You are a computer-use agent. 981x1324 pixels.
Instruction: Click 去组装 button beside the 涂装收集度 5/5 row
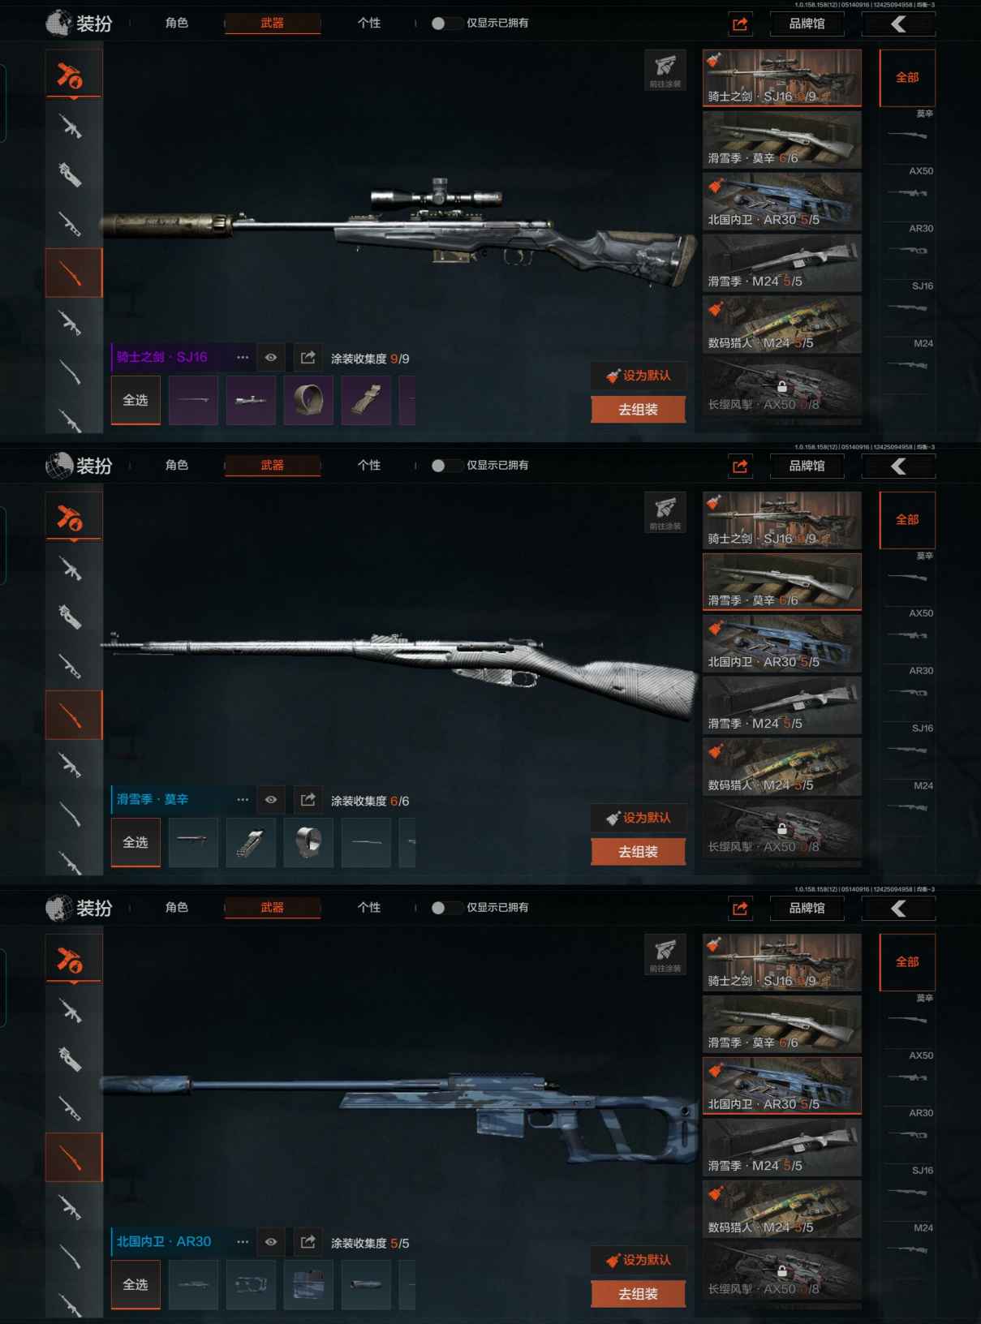click(639, 1294)
